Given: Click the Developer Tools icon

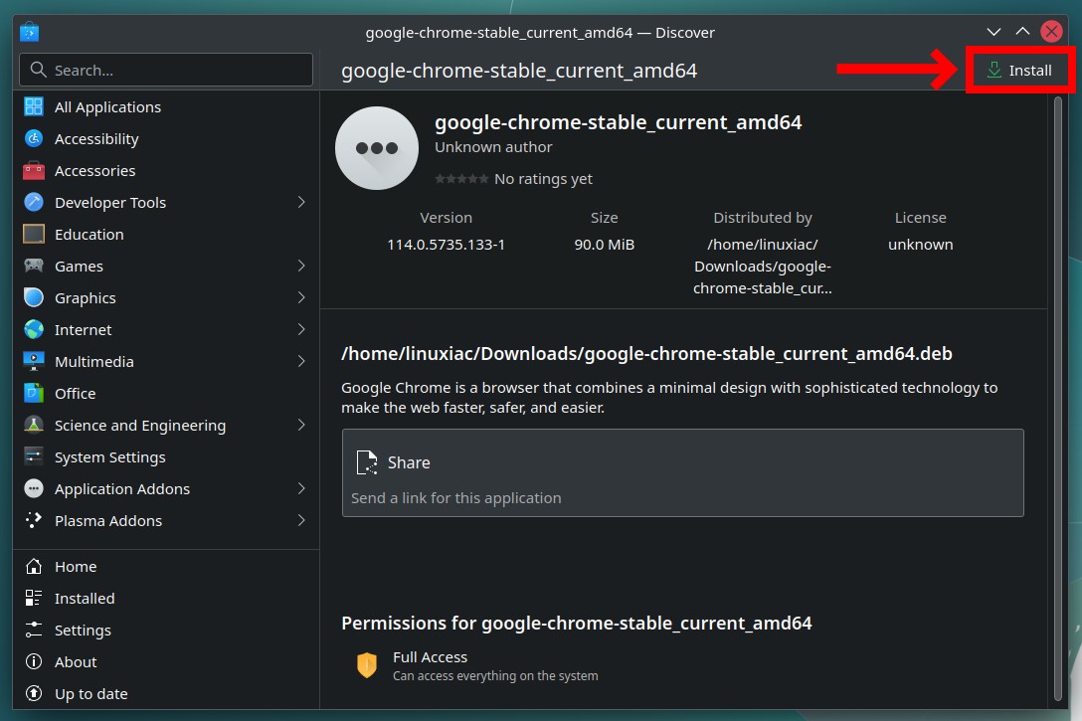Looking at the screenshot, I should click(x=33, y=202).
